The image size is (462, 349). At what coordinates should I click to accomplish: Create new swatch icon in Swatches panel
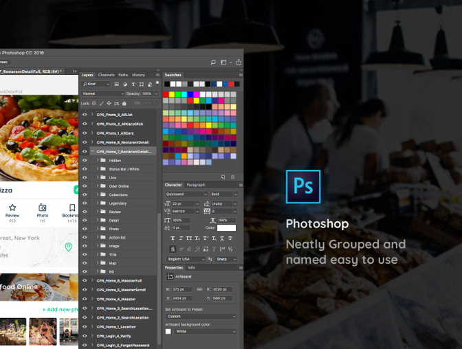[223, 177]
